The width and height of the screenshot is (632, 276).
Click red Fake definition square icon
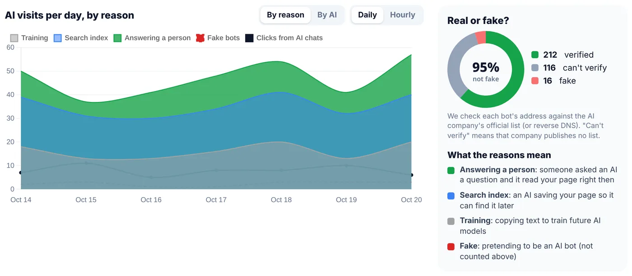pos(451,247)
